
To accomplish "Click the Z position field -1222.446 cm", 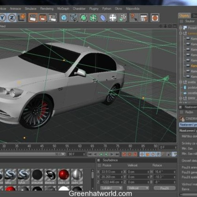I will (112, 182).
